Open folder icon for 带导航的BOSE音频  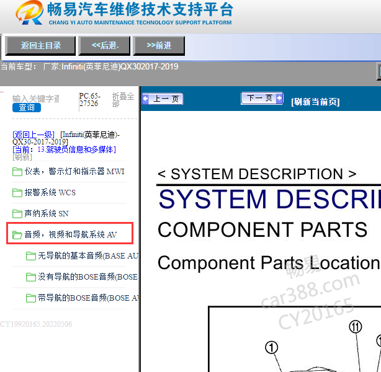pyautogui.click(x=31, y=298)
